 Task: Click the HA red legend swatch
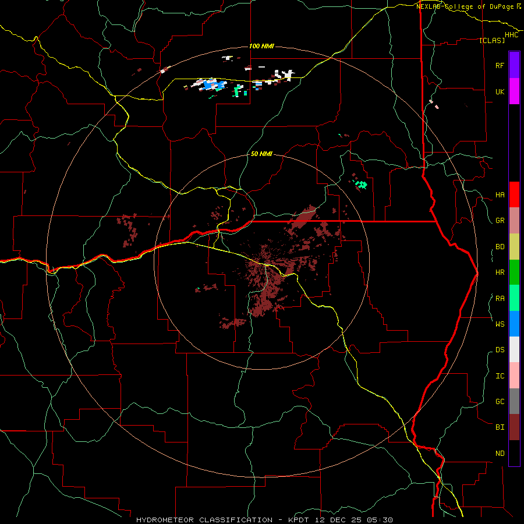coord(514,194)
